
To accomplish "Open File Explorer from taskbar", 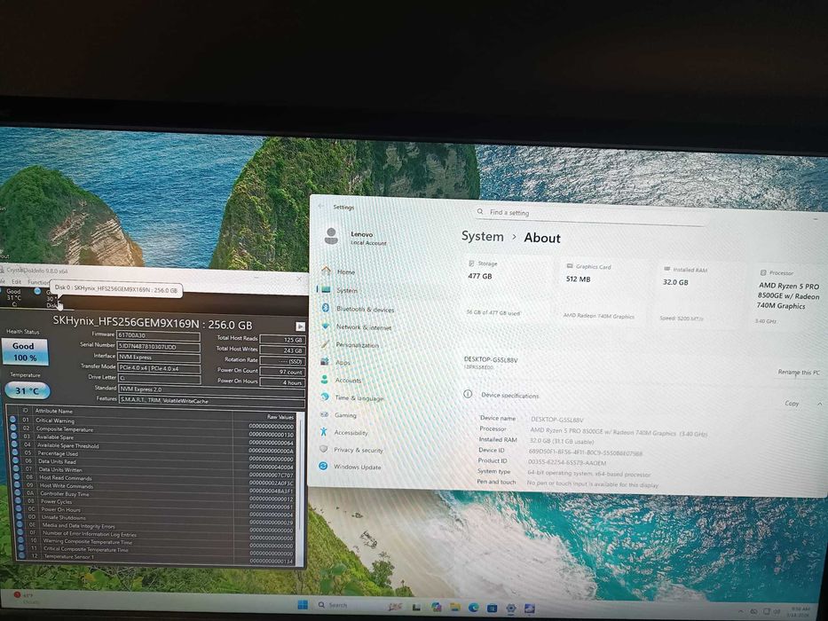I will point(454,608).
